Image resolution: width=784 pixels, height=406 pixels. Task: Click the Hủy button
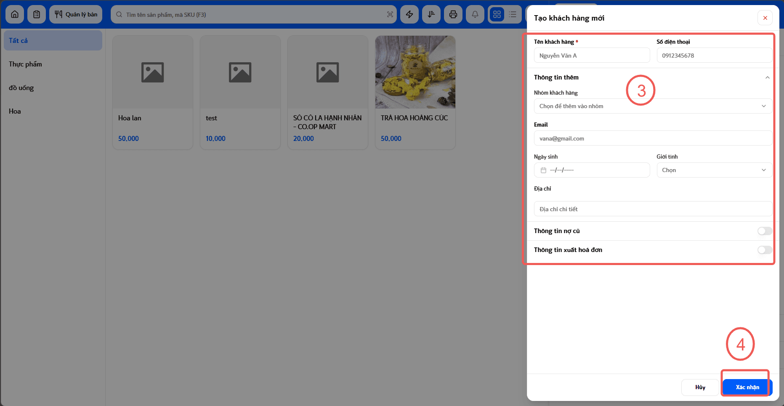coord(700,387)
